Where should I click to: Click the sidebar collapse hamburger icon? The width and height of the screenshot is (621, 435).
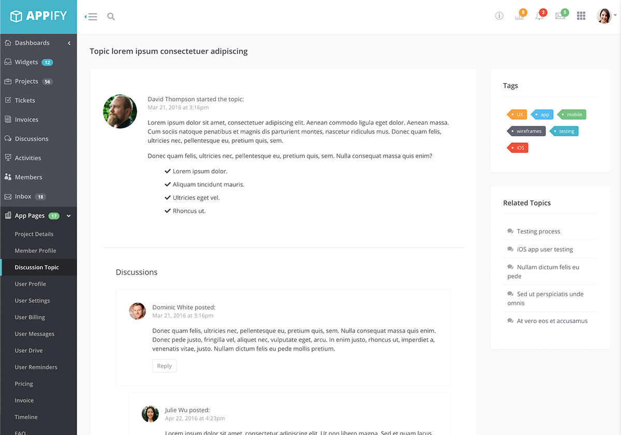[92, 17]
